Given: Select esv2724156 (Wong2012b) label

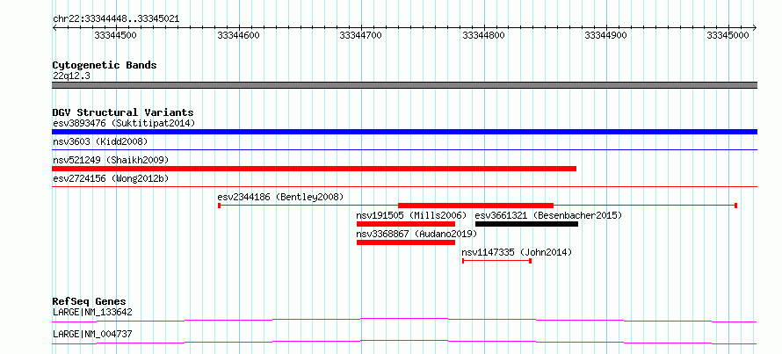Looking at the screenshot, I should (x=112, y=178).
